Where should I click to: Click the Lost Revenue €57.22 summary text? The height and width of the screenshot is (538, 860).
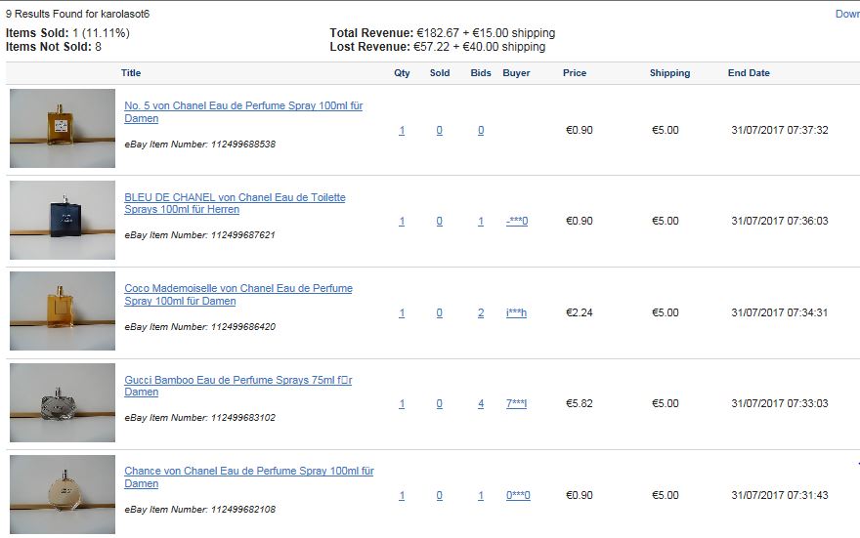pos(438,47)
